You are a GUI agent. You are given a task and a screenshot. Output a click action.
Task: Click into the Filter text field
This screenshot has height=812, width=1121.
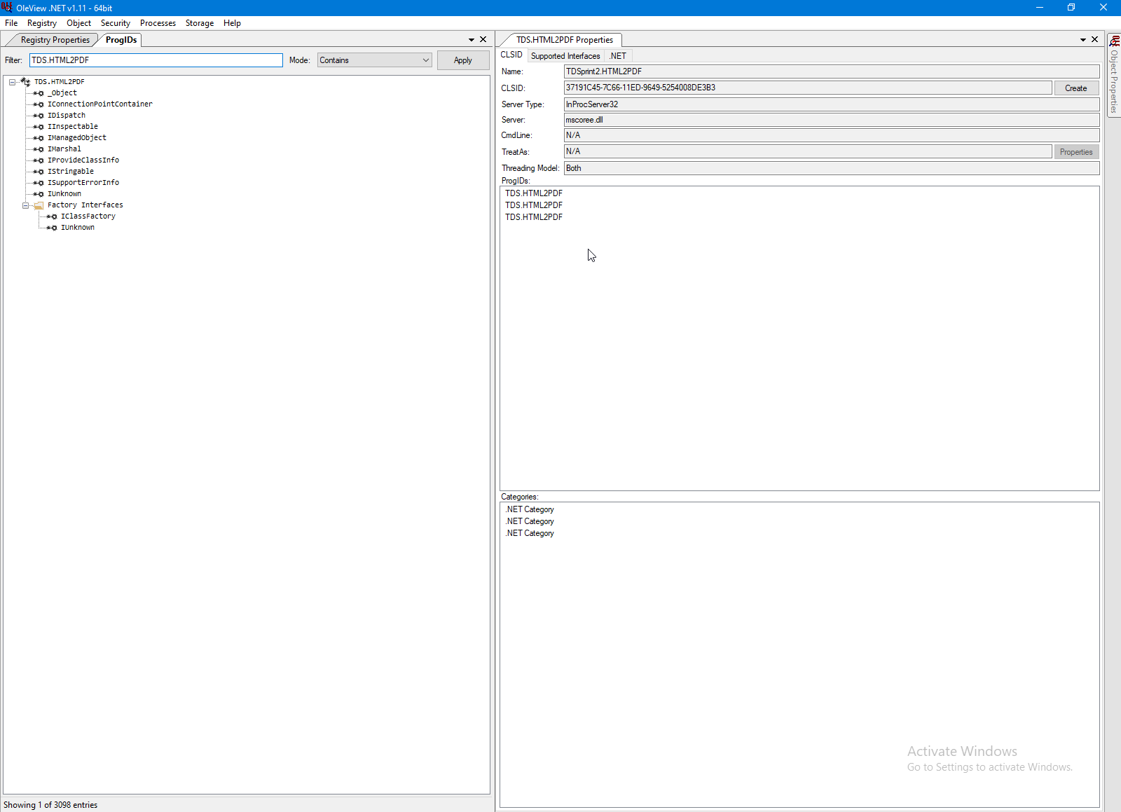coord(156,60)
